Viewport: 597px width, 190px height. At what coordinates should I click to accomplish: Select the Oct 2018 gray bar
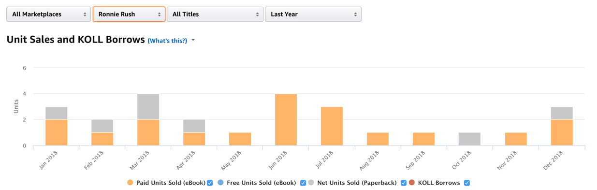point(470,139)
